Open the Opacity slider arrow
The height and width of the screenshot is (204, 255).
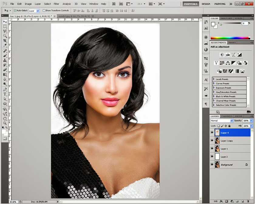coord(251,121)
